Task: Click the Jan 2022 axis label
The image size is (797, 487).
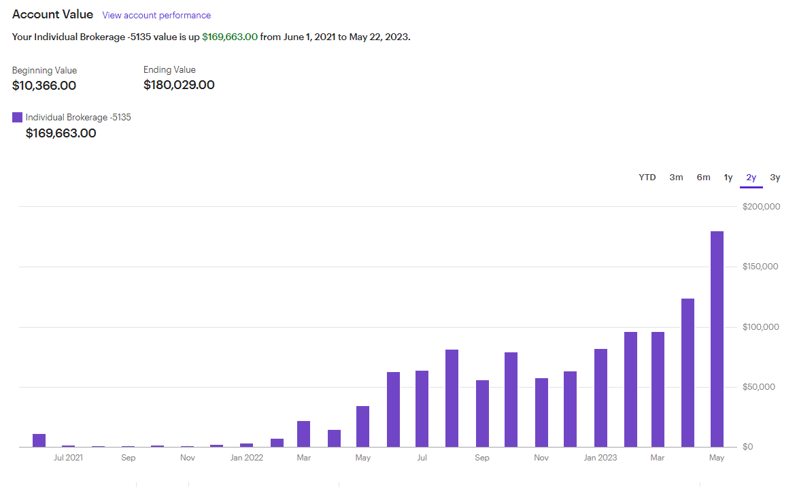Action: pos(247,458)
